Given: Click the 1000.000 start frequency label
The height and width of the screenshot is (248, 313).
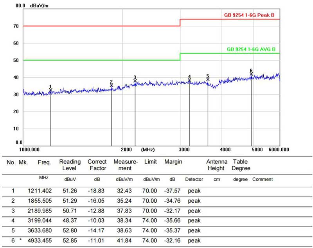Looking at the screenshot, I should tap(29, 150).
